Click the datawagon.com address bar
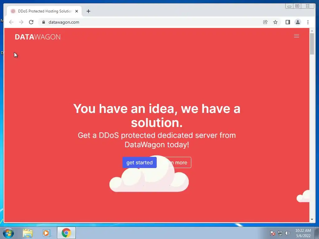Viewport: 319px width, 239px height. click(150, 22)
